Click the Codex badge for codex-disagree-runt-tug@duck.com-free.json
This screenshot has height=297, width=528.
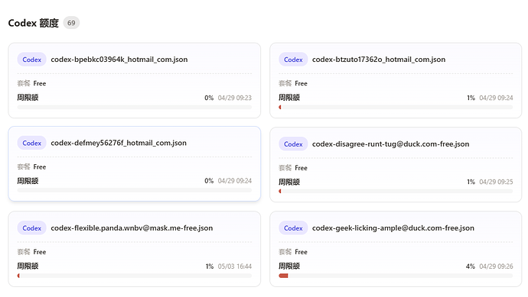[x=293, y=144]
